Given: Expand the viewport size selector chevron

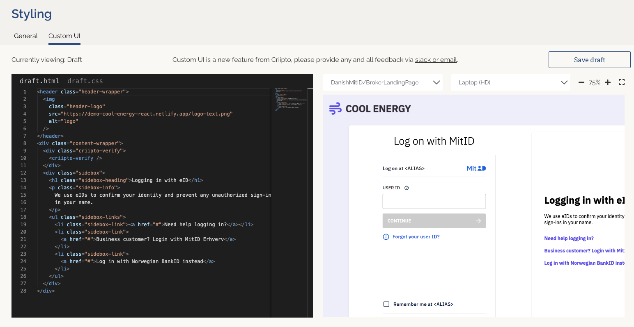Looking at the screenshot, I should (564, 82).
